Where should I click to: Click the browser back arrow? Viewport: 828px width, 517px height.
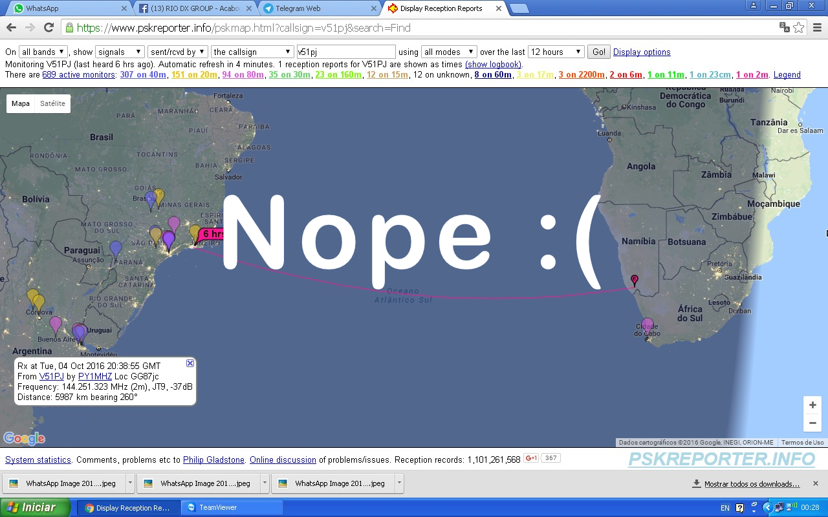(x=11, y=28)
